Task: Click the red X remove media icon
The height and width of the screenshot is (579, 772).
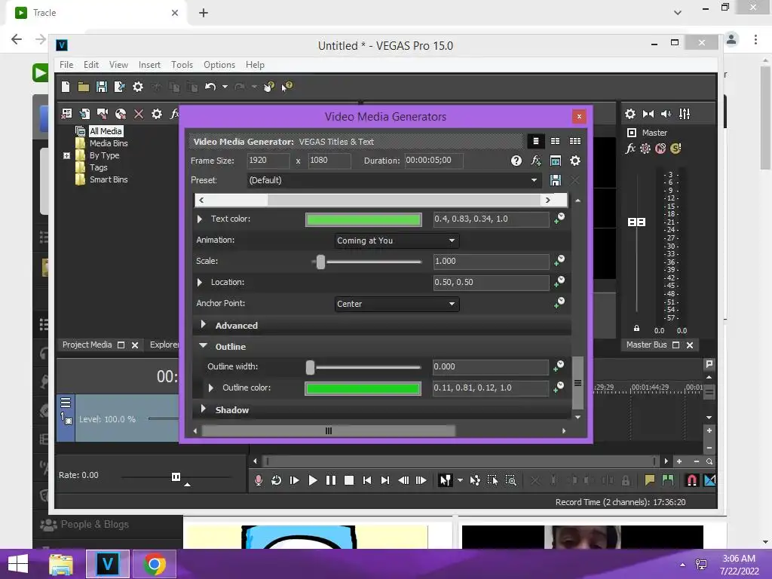Action: (139, 114)
